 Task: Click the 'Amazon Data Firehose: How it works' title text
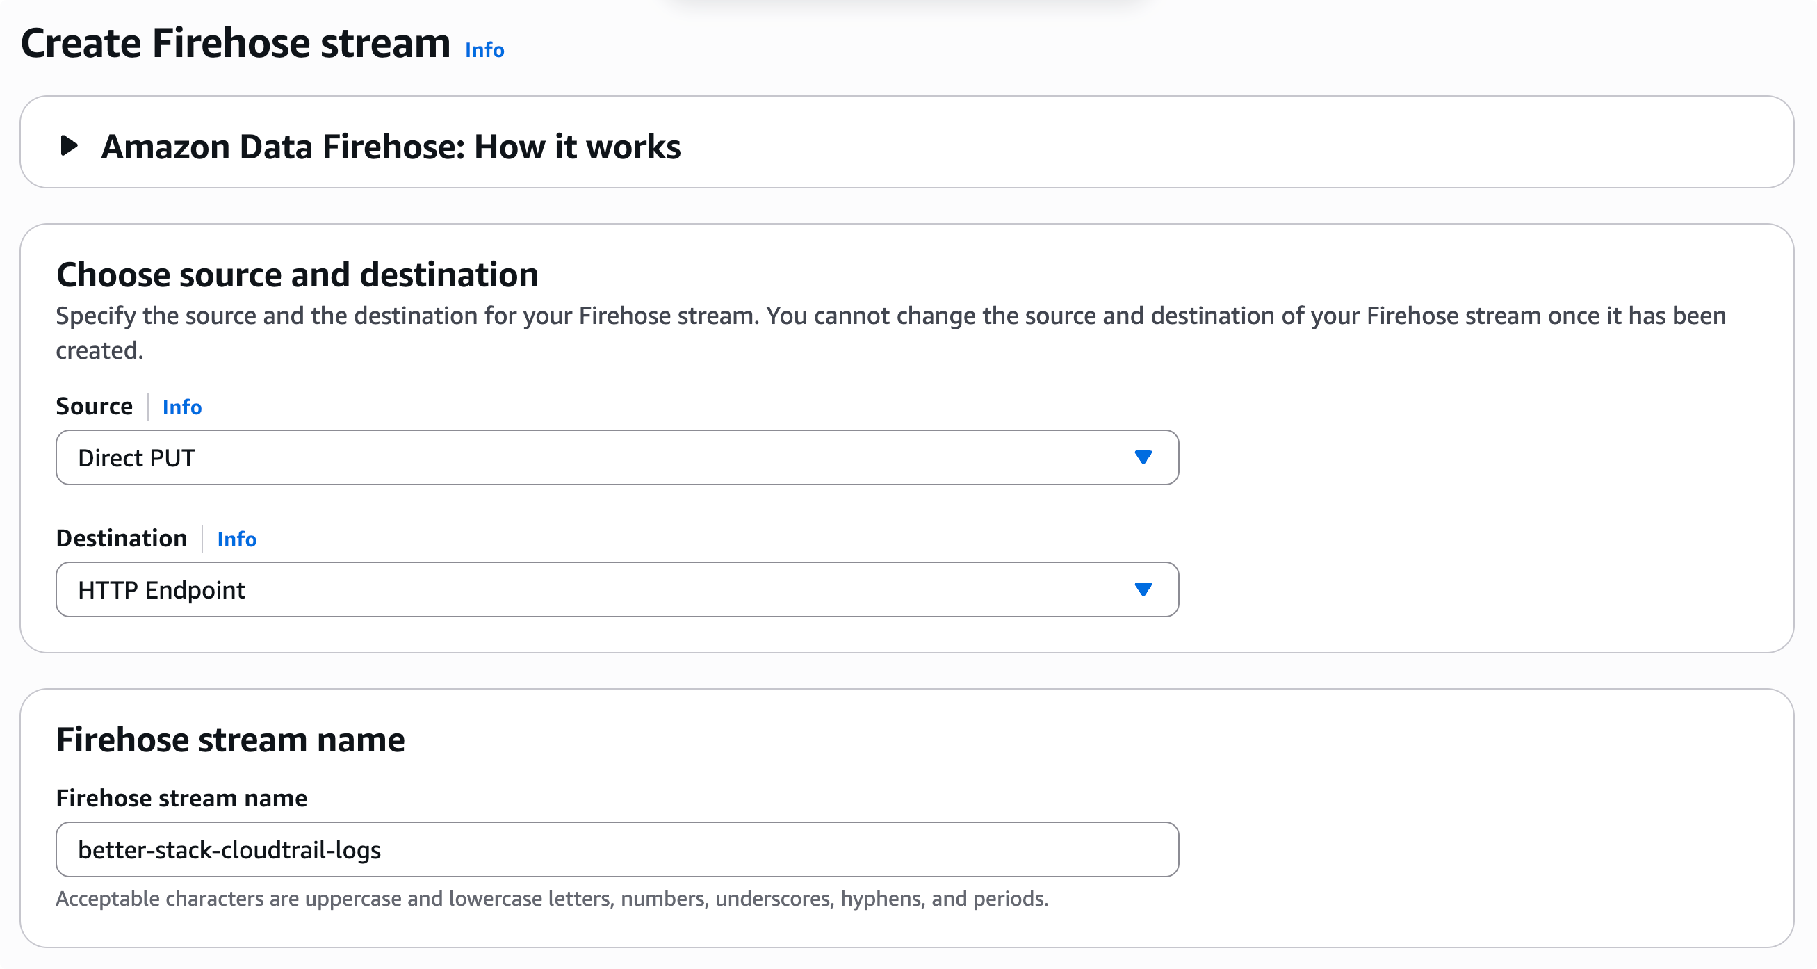[392, 147]
